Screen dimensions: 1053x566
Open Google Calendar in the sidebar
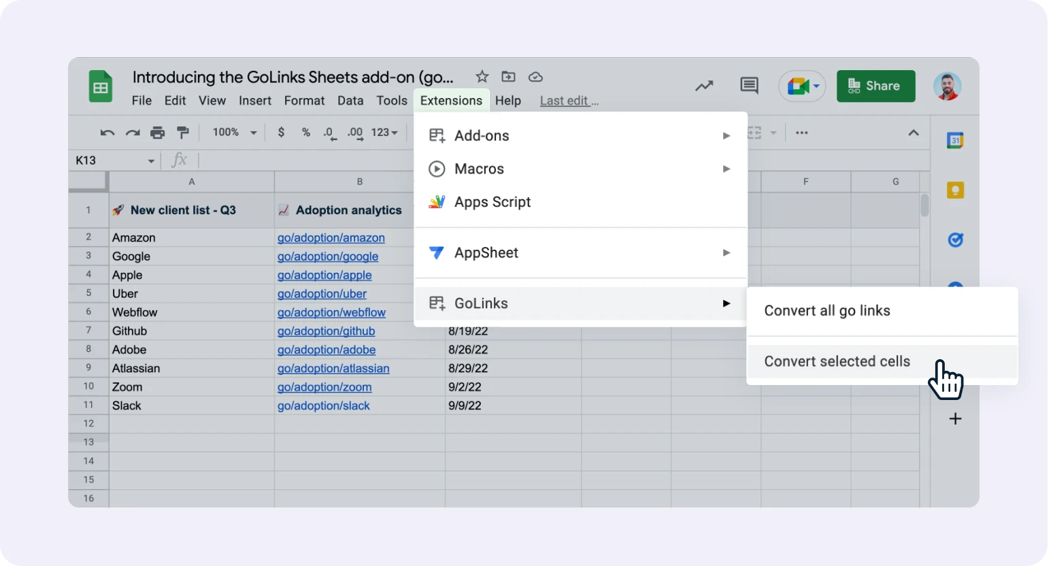955,140
